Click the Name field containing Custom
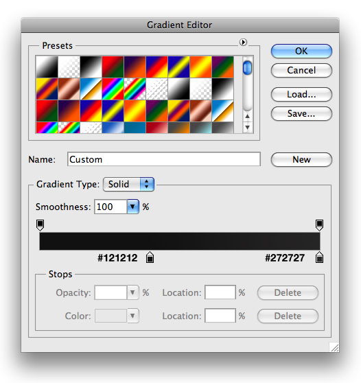The height and width of the screenshot is (383, 361). point(164,159)
